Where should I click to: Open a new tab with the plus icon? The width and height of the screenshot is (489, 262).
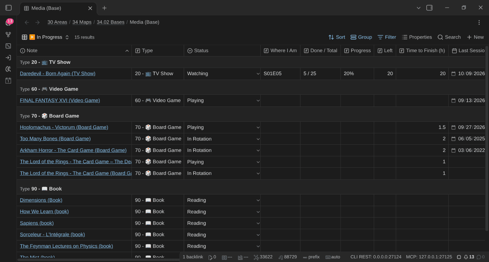[104, 8]
